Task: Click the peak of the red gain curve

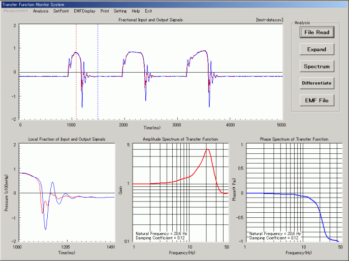Action: point(207,149)
